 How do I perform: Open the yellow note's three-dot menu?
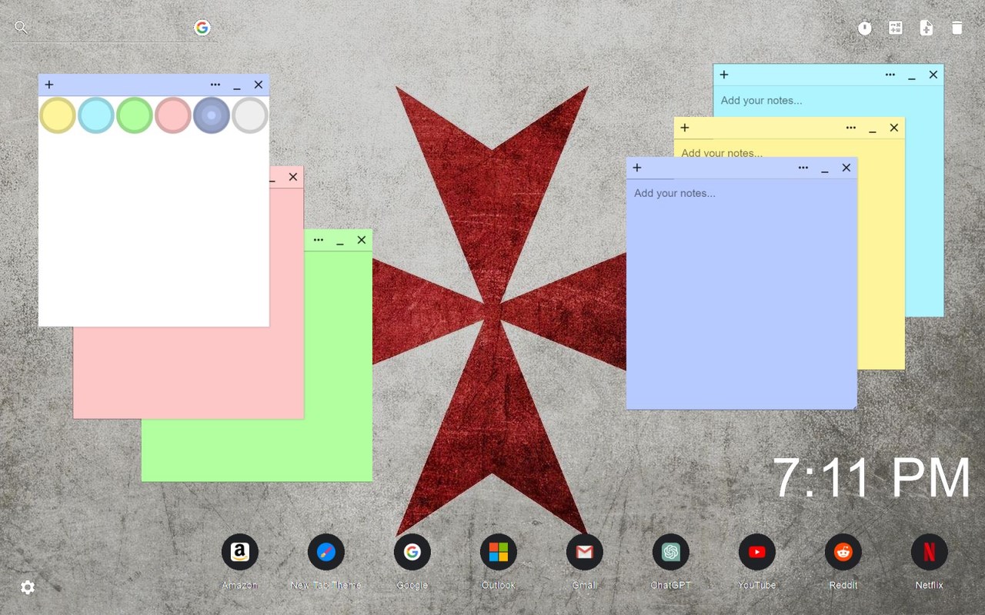point(851,128)
